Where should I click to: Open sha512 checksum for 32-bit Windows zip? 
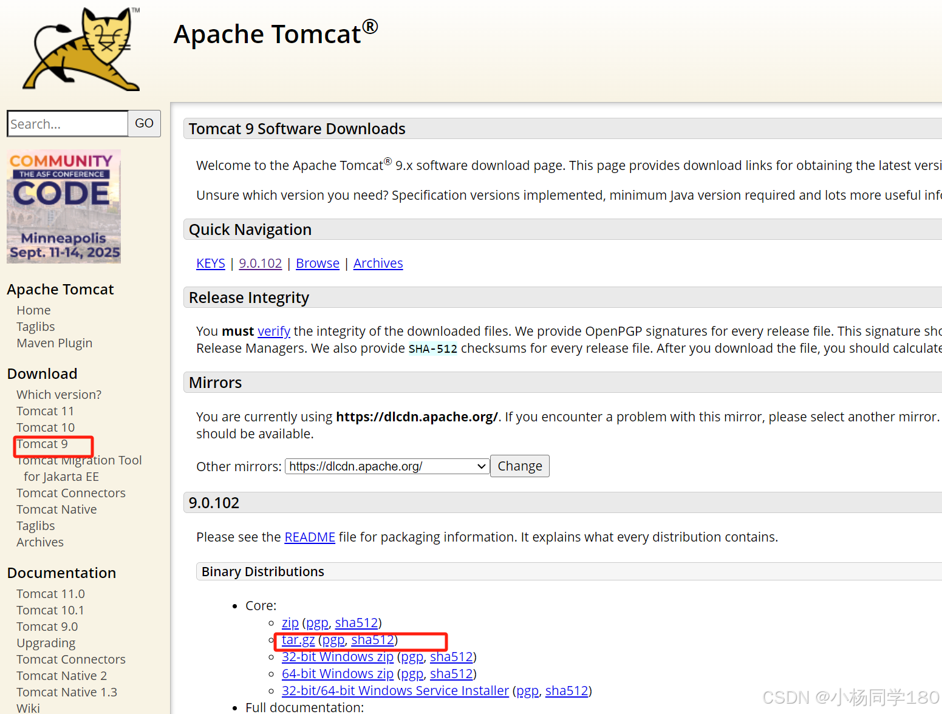click(x=452, y=657)
